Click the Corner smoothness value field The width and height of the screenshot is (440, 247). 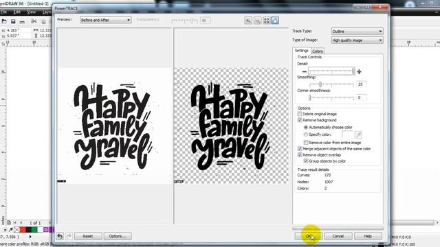pyautogui.click(x=361, y=97)
